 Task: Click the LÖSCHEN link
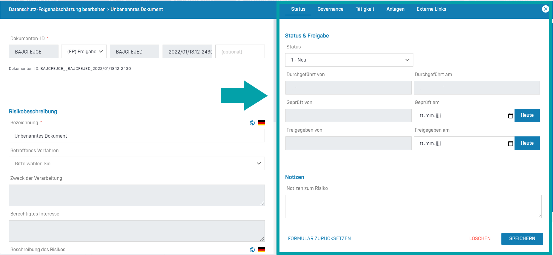[480, 239]
